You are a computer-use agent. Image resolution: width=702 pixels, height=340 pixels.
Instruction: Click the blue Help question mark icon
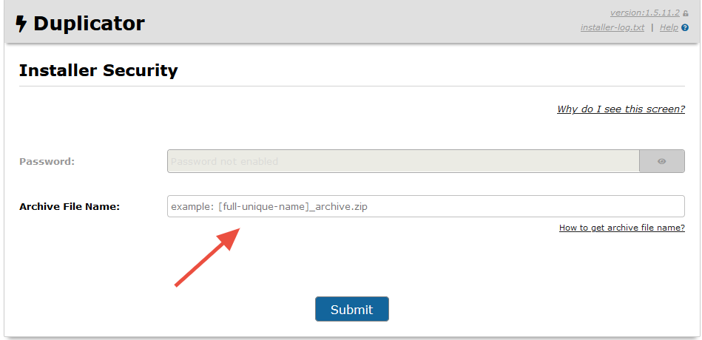[685, 28]
